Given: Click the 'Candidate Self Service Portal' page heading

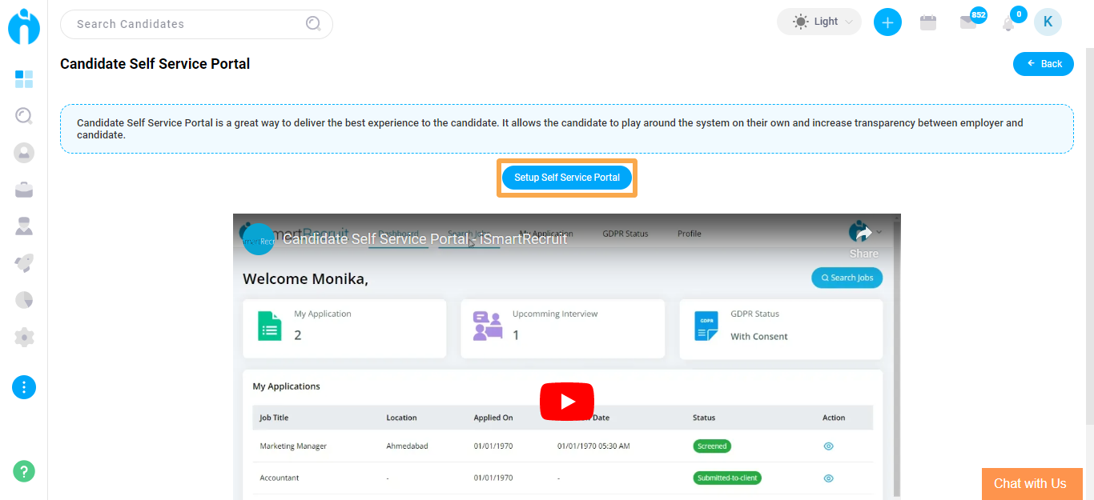Looking at the screenshot, I should coord(155,64).
